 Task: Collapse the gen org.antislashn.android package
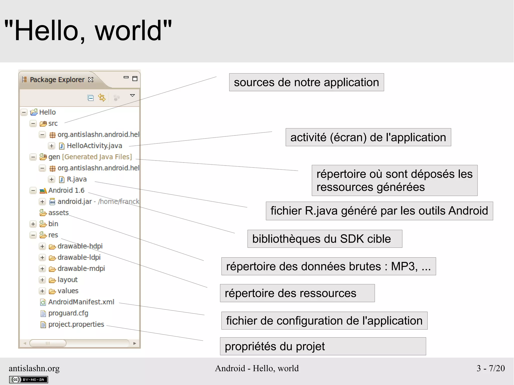[x=42, y=168]
